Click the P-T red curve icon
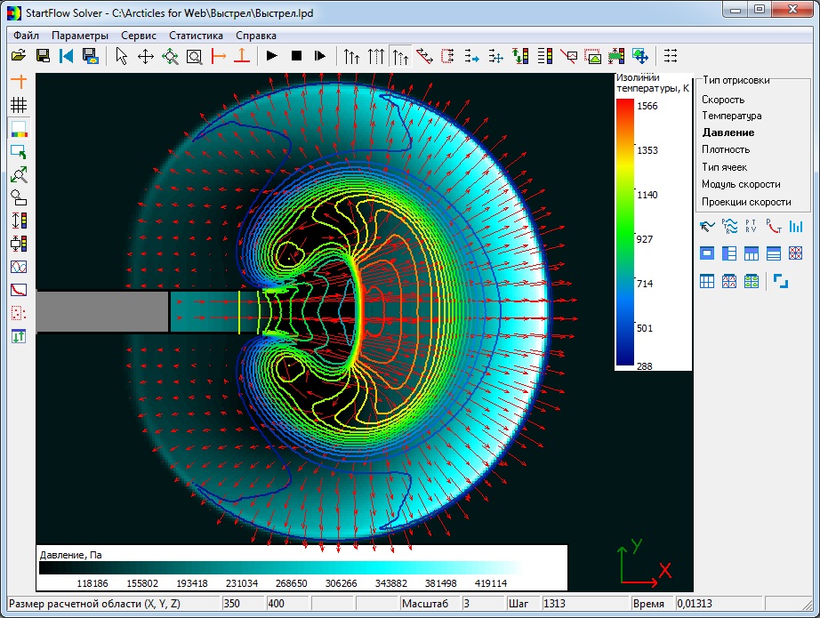Viewport: 820px width, 618px height. (774, 226)
